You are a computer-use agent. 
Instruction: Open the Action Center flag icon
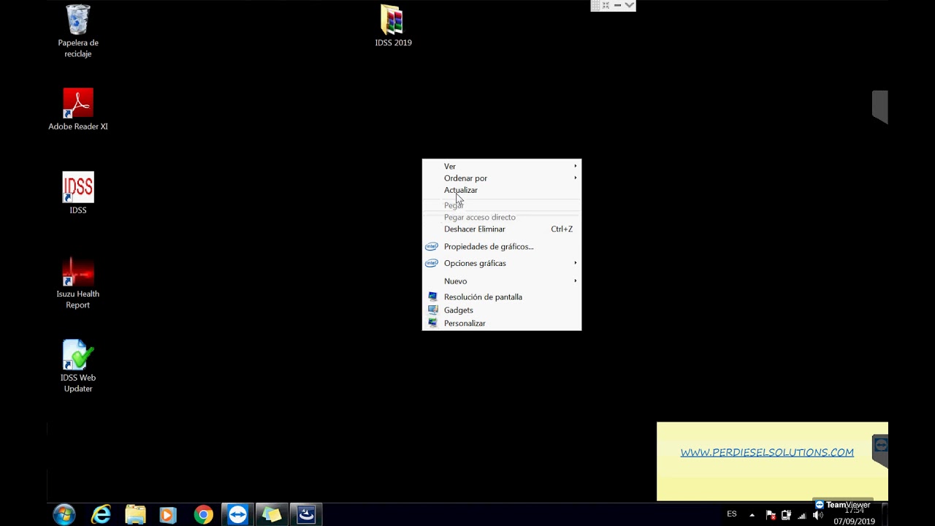pos(771,515)
